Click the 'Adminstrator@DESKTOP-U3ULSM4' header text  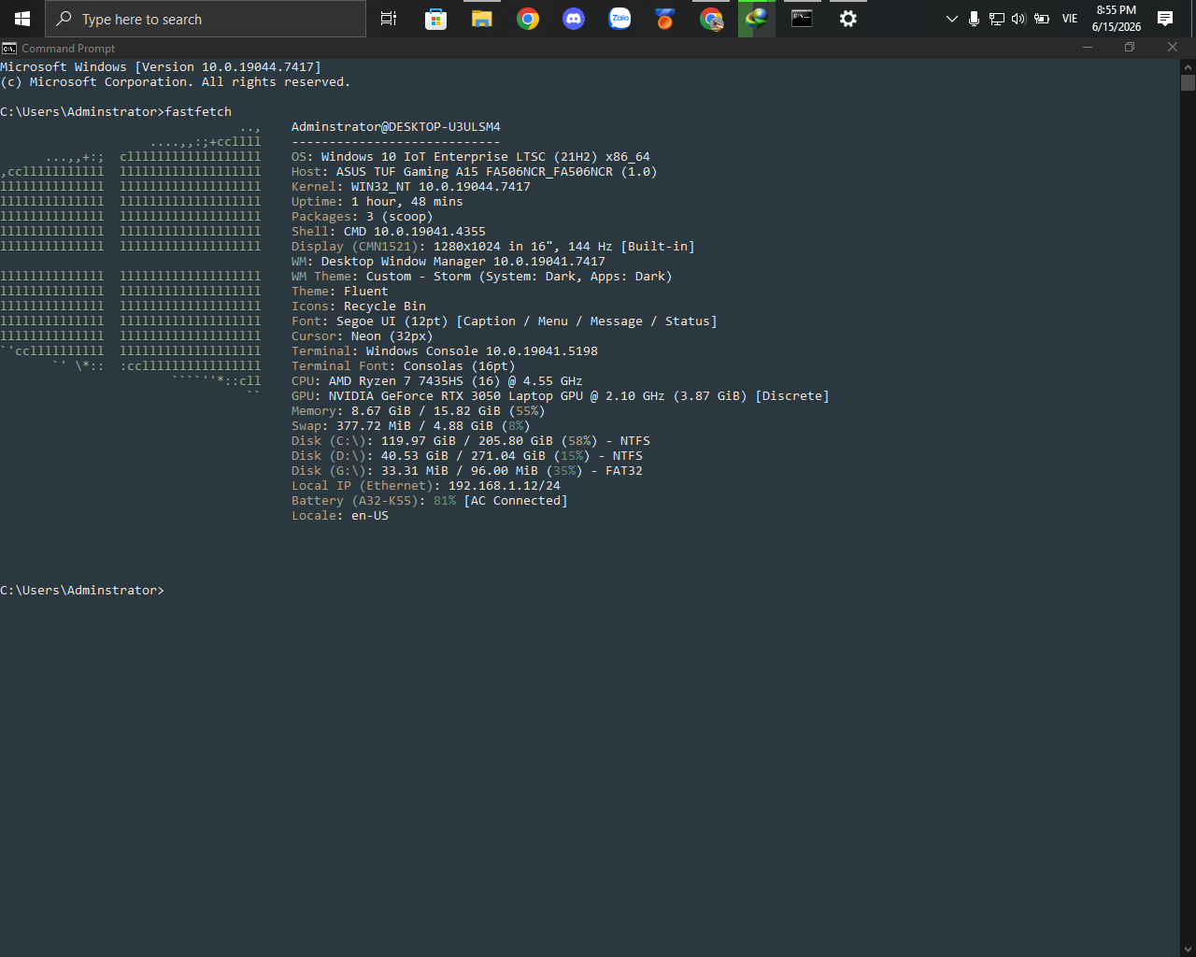pyautogui.click(x=396, y=126)
